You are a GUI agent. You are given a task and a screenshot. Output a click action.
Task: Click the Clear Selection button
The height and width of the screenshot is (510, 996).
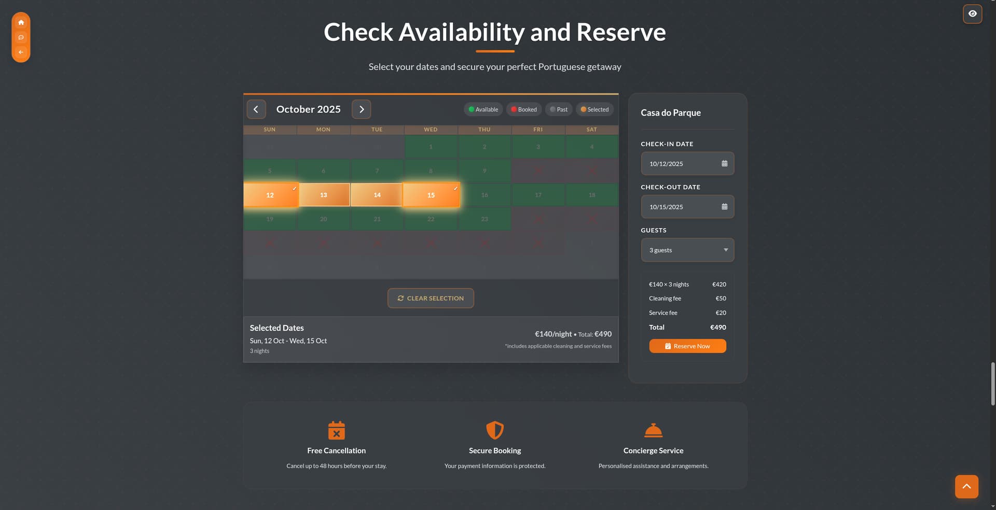(x=430, y=298)
